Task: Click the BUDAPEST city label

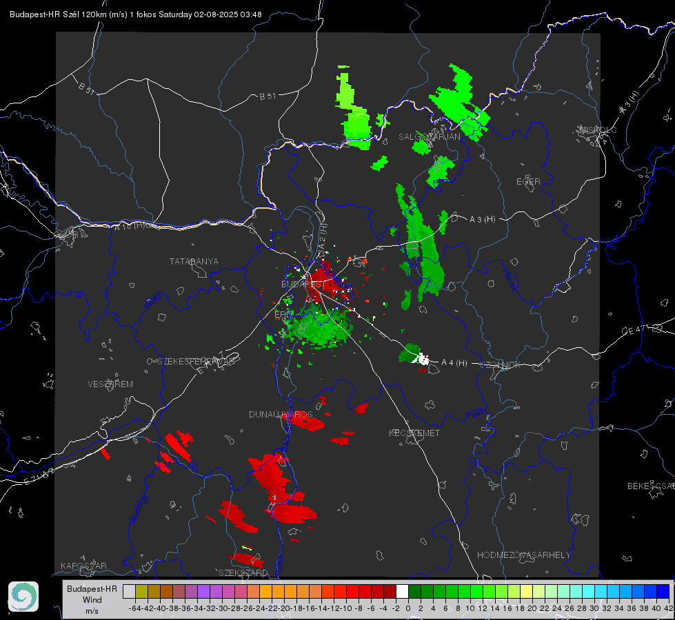Action: [x=303, y=285]
